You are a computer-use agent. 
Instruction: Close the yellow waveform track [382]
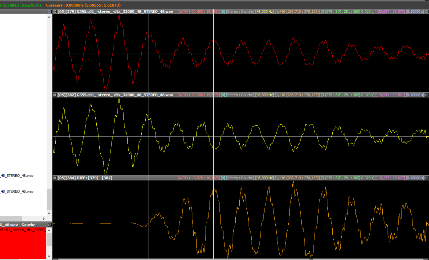point(427,95)
